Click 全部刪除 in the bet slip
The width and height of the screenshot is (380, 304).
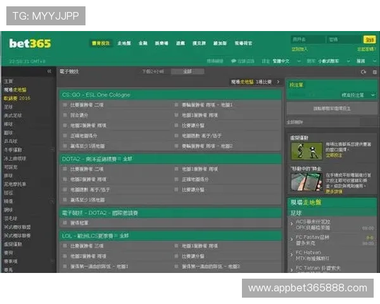294,122
